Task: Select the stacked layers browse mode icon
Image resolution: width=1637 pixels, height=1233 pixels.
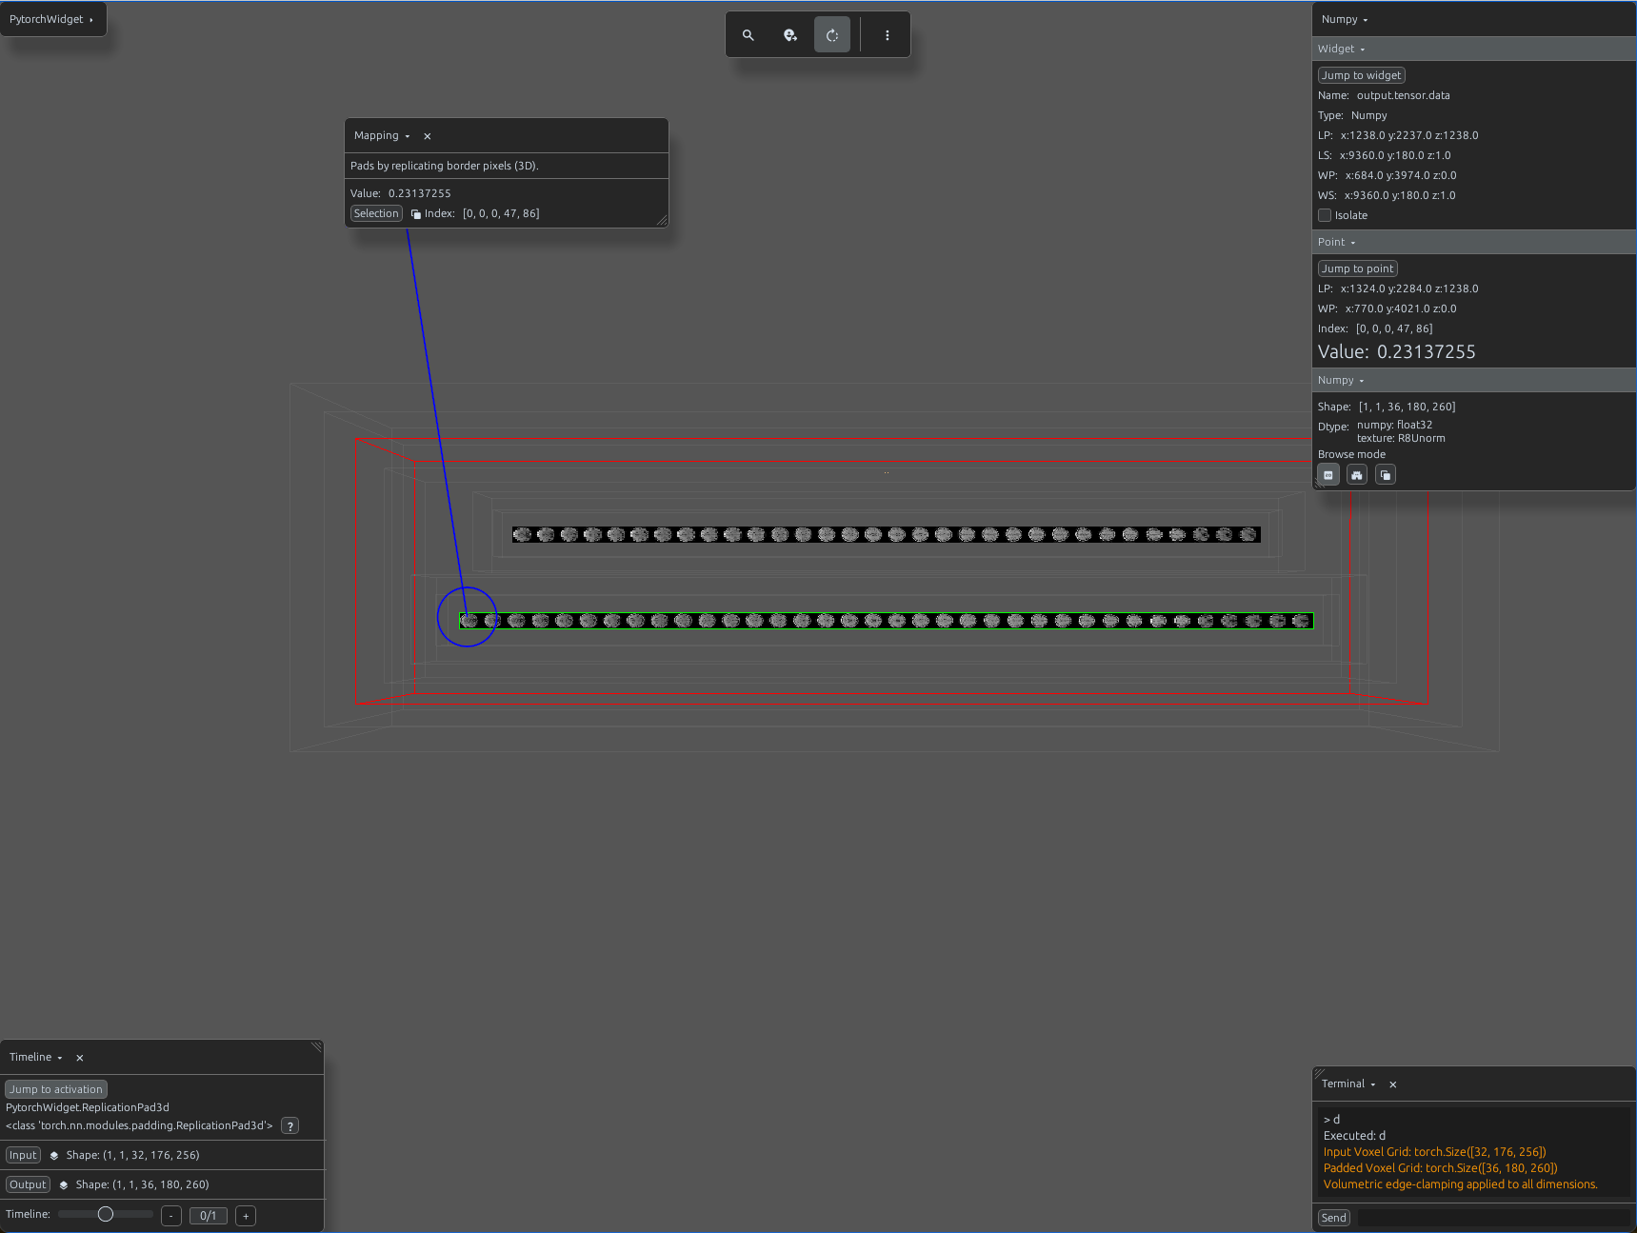Action: [x=1386, y=475]
